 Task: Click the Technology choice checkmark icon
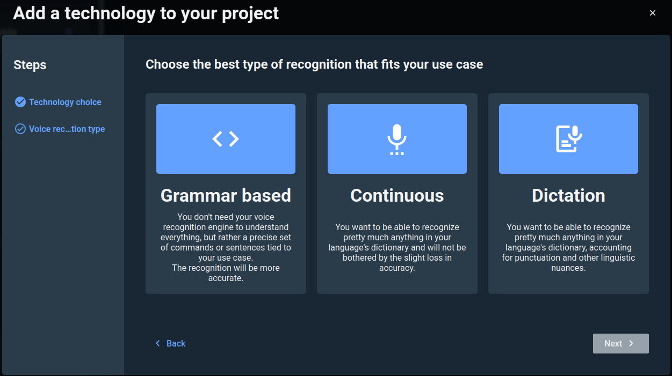pos(20,102)
